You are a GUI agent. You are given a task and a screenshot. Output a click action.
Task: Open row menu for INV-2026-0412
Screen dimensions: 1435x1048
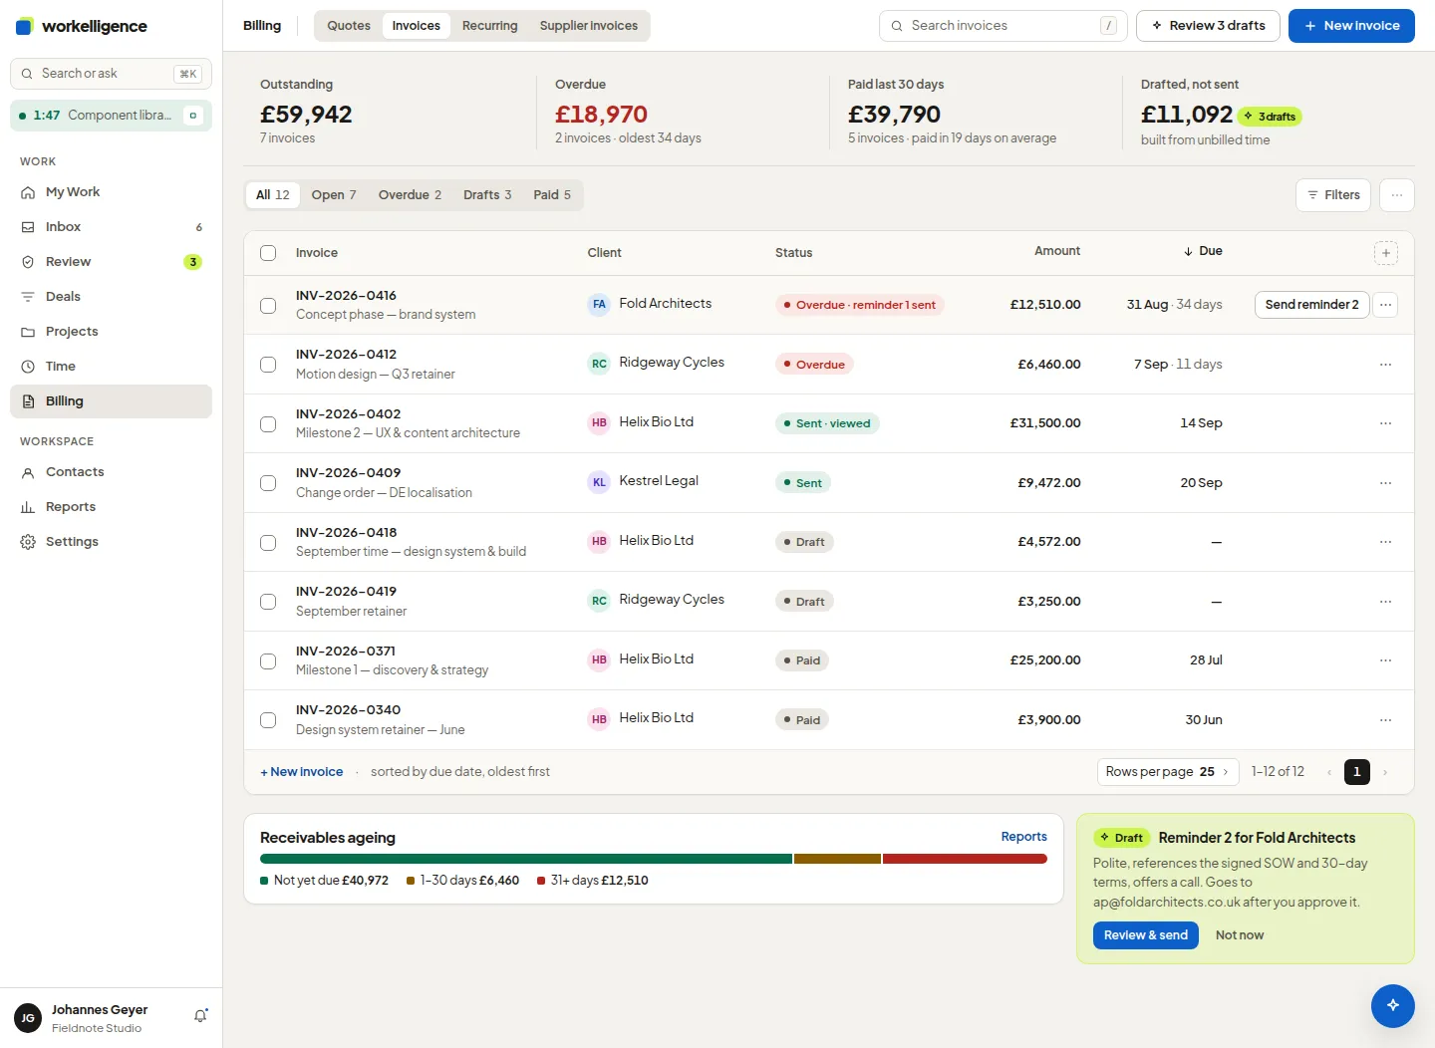[x=1385, y=365]
